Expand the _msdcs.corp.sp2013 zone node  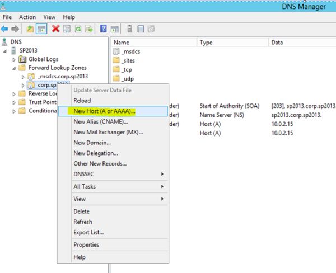point(23,77)
